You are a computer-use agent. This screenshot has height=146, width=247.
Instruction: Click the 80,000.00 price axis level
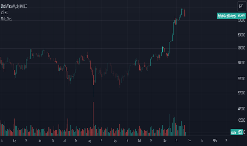241,35
